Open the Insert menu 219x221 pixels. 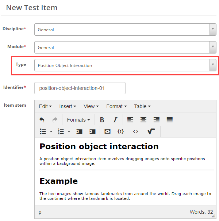[x=68, y=106]
